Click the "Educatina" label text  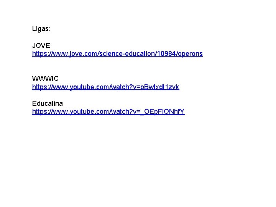pyautogui.click(x=48, y=103)
